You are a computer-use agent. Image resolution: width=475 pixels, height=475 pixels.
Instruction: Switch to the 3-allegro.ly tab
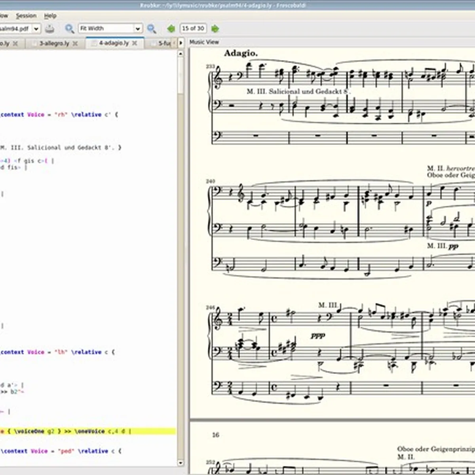[54, 43]
